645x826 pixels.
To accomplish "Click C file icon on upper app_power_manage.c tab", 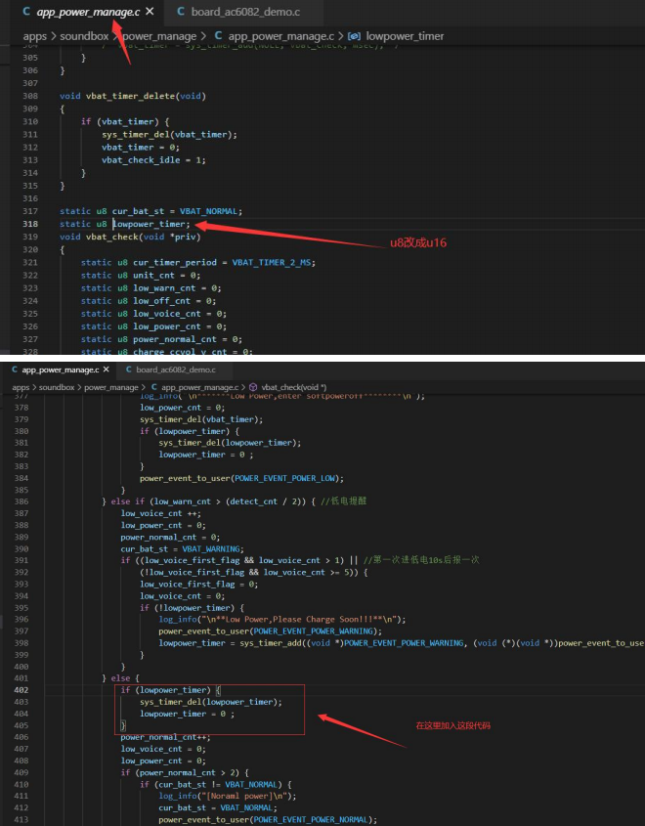I will 26,11.
